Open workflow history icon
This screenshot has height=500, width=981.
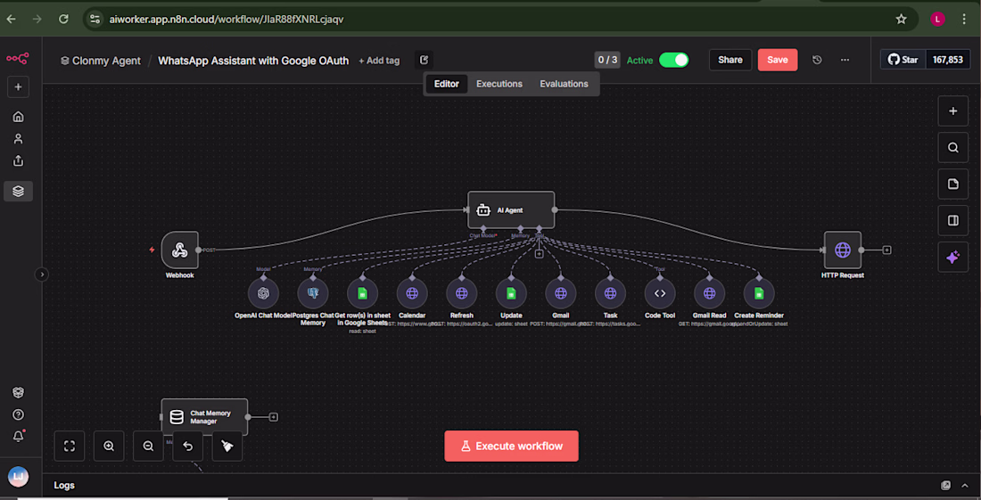(x=816, y=60)
